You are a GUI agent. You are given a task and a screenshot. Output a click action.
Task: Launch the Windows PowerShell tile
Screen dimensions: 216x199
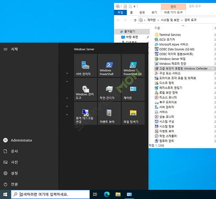pyautogui.click(x=109, y=65)
